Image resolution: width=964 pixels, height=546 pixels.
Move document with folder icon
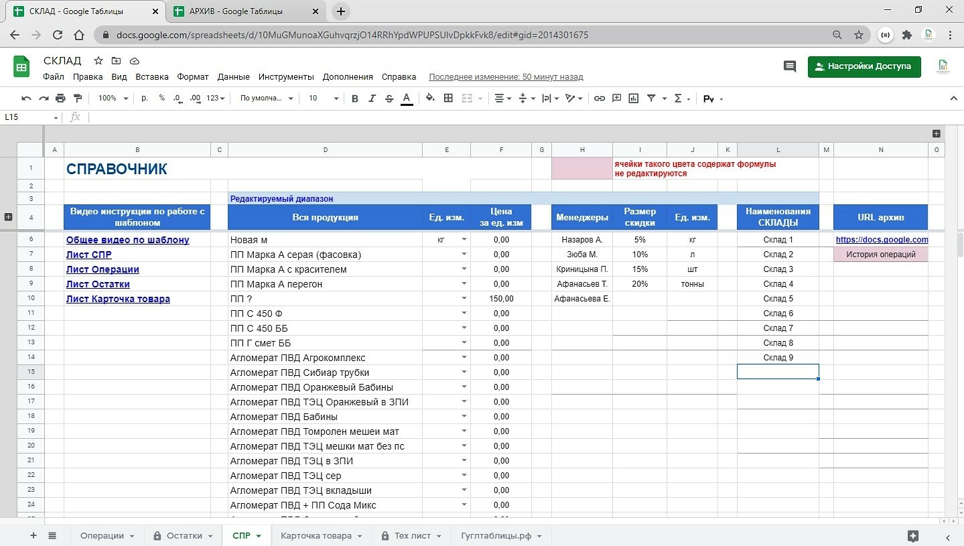point(117,61)
